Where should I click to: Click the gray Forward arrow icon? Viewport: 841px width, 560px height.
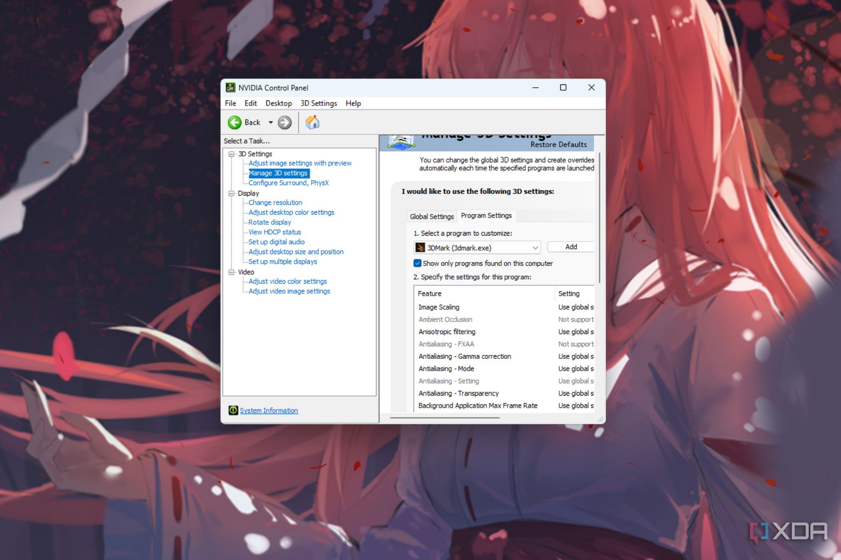[x=285, y=122]
